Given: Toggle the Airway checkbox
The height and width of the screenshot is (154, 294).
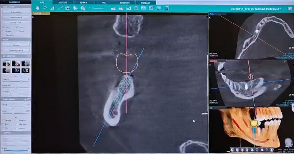Looking at the screenshot, I should pyautogui.click(x=3, y=31).
